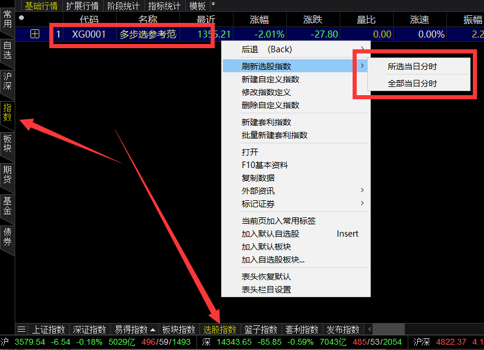Open 上证指数 bottom tab
The width and height of the screenshot is (484, 350).
pyautogui.click(x=49, y=329)
